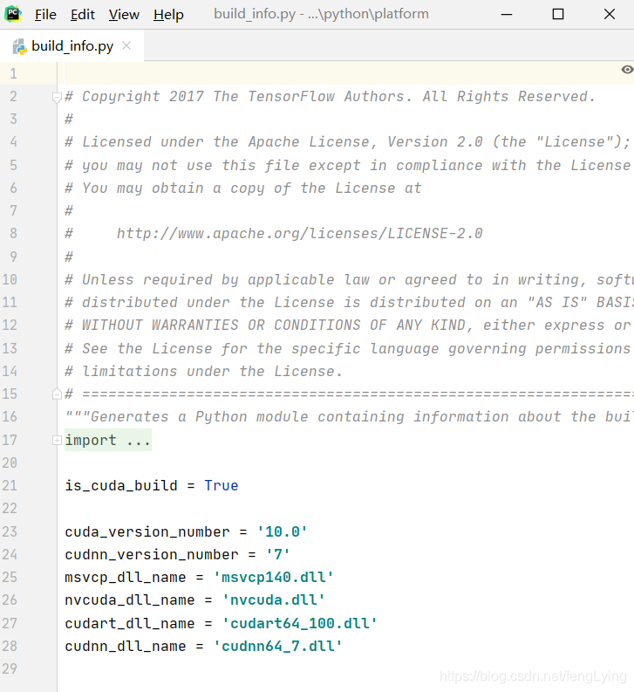This screenshot has width=634, height=692.
Task: Close the build_info.py tab
Action: (x=126, y=45)
